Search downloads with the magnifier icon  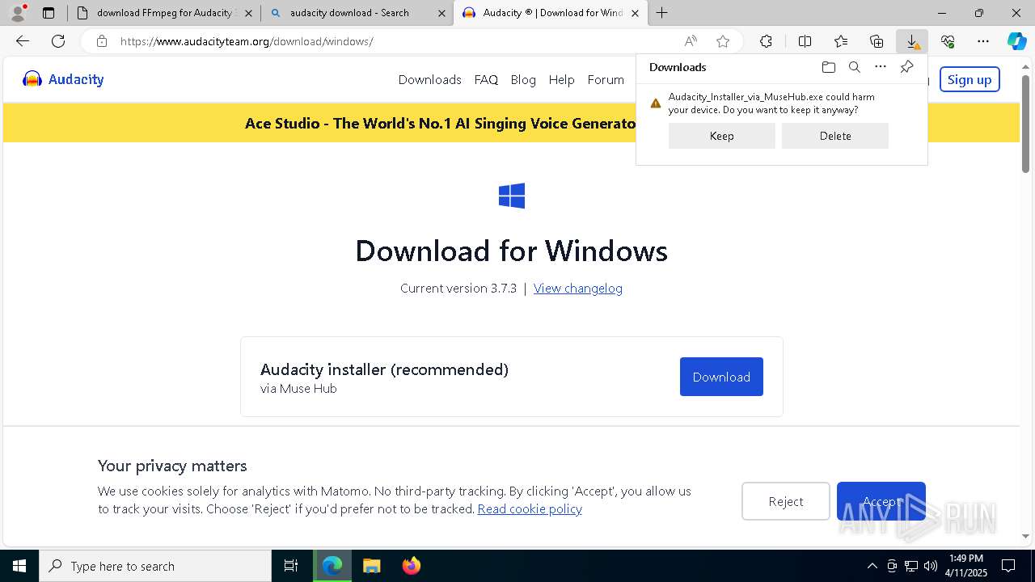click(854, 67)
